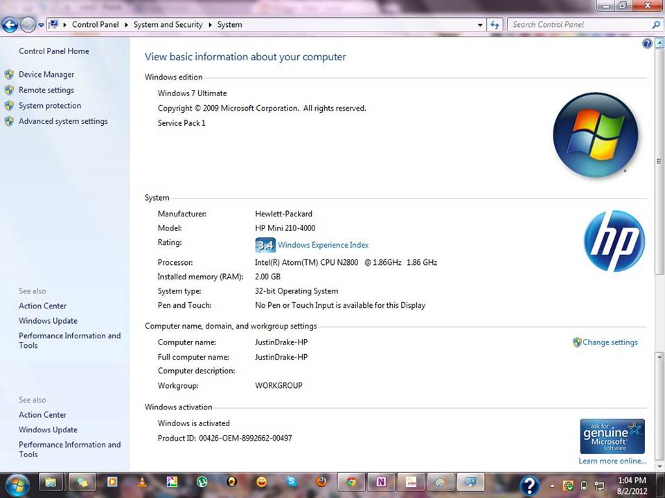Click into the Search Control Panel box
This screenshot has height=498, width=665.
coord(585,25)
